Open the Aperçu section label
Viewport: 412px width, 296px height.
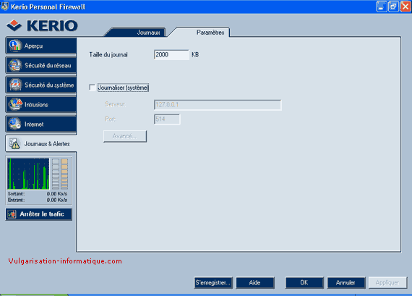34,46
